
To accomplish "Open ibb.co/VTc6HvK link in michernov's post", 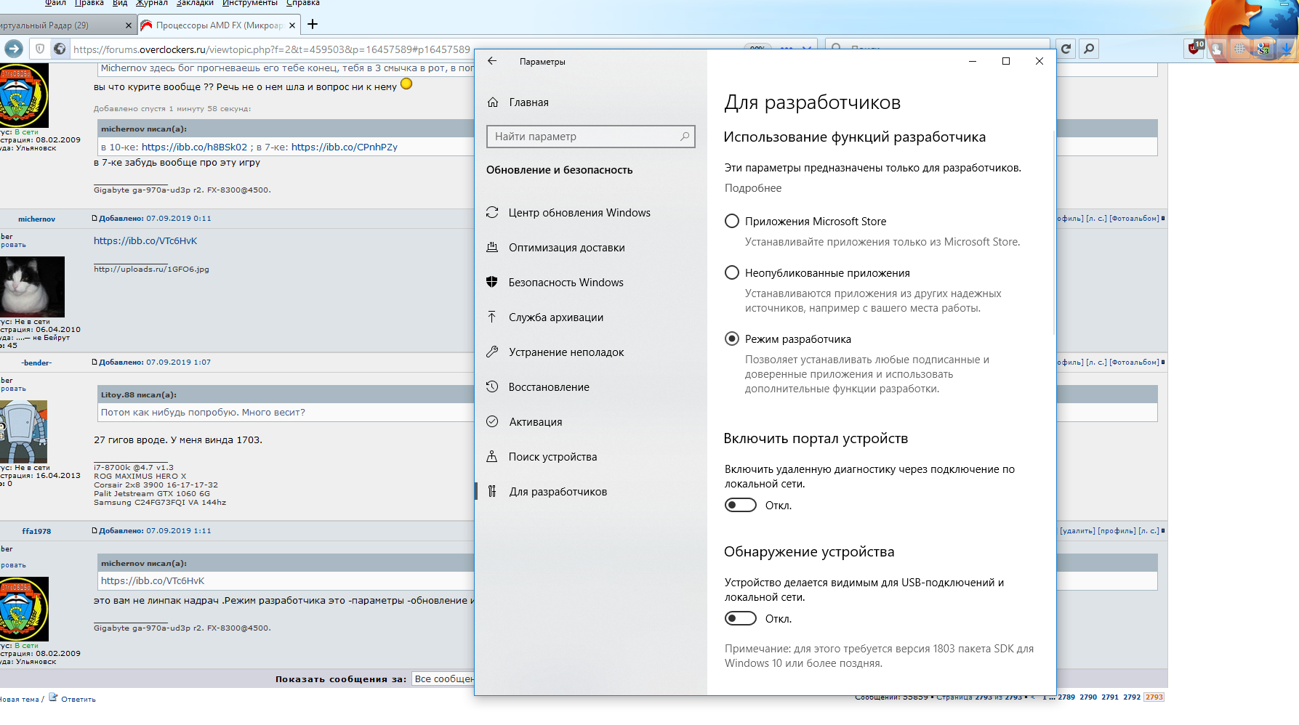I will pos(145,240).
